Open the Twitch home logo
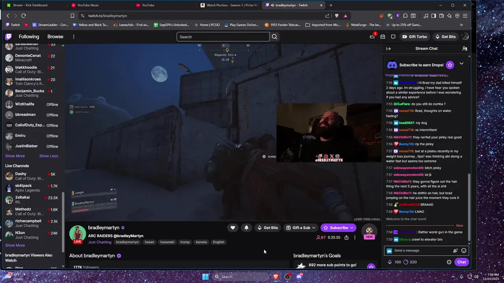504x283 pixels. 9,37
